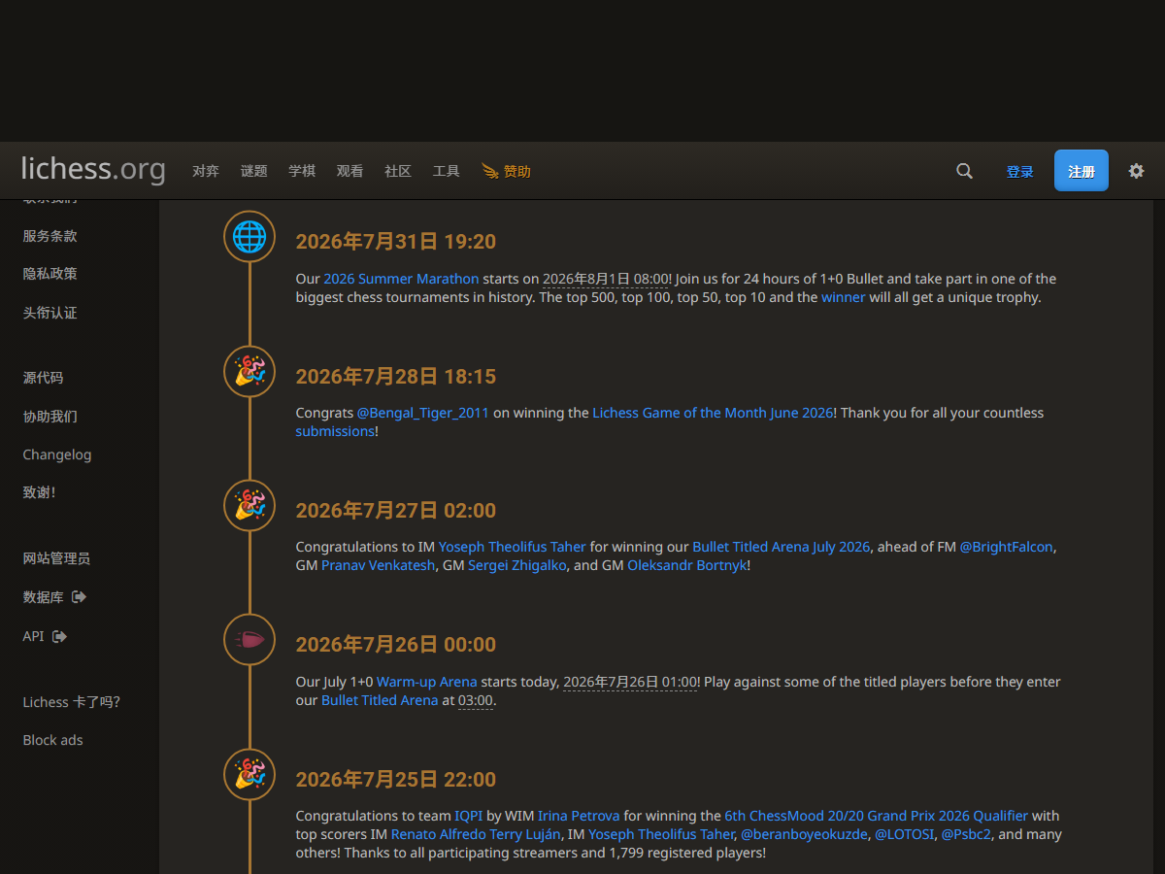Open @BrightFalcon profile link
This screenshot has width=1165, height=874.
(1006, 547)
